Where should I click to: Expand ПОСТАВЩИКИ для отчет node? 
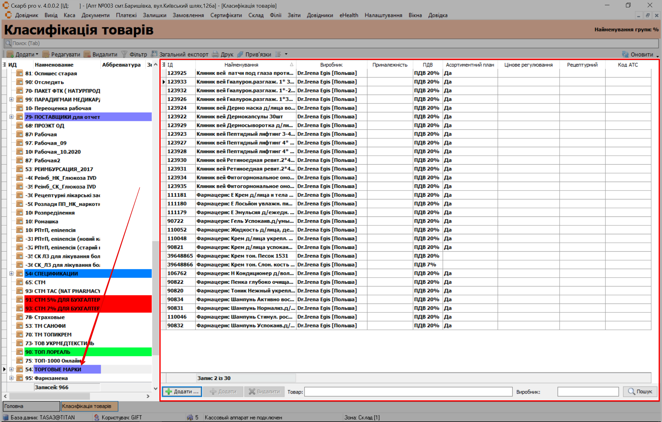(11, 117)
